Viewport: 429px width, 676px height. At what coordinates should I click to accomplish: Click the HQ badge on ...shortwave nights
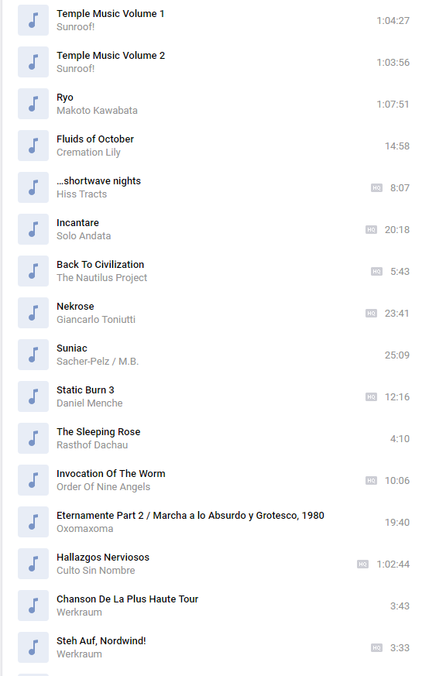pos(376,188)
